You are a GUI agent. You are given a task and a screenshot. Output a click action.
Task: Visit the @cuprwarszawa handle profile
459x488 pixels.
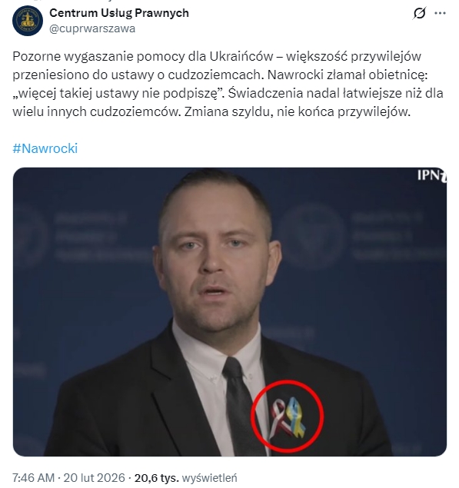[92, 28]
